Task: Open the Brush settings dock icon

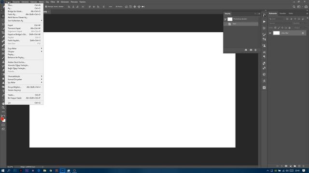Action: pyautogui.click(x=264, y=35)
